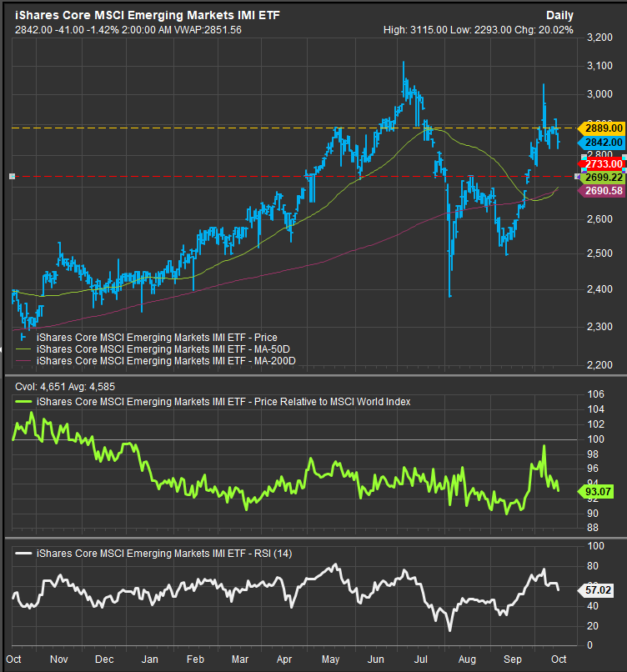627x672 pixels.
Task: Click the 106 relative axis label
Action: [x=595, y=394]
